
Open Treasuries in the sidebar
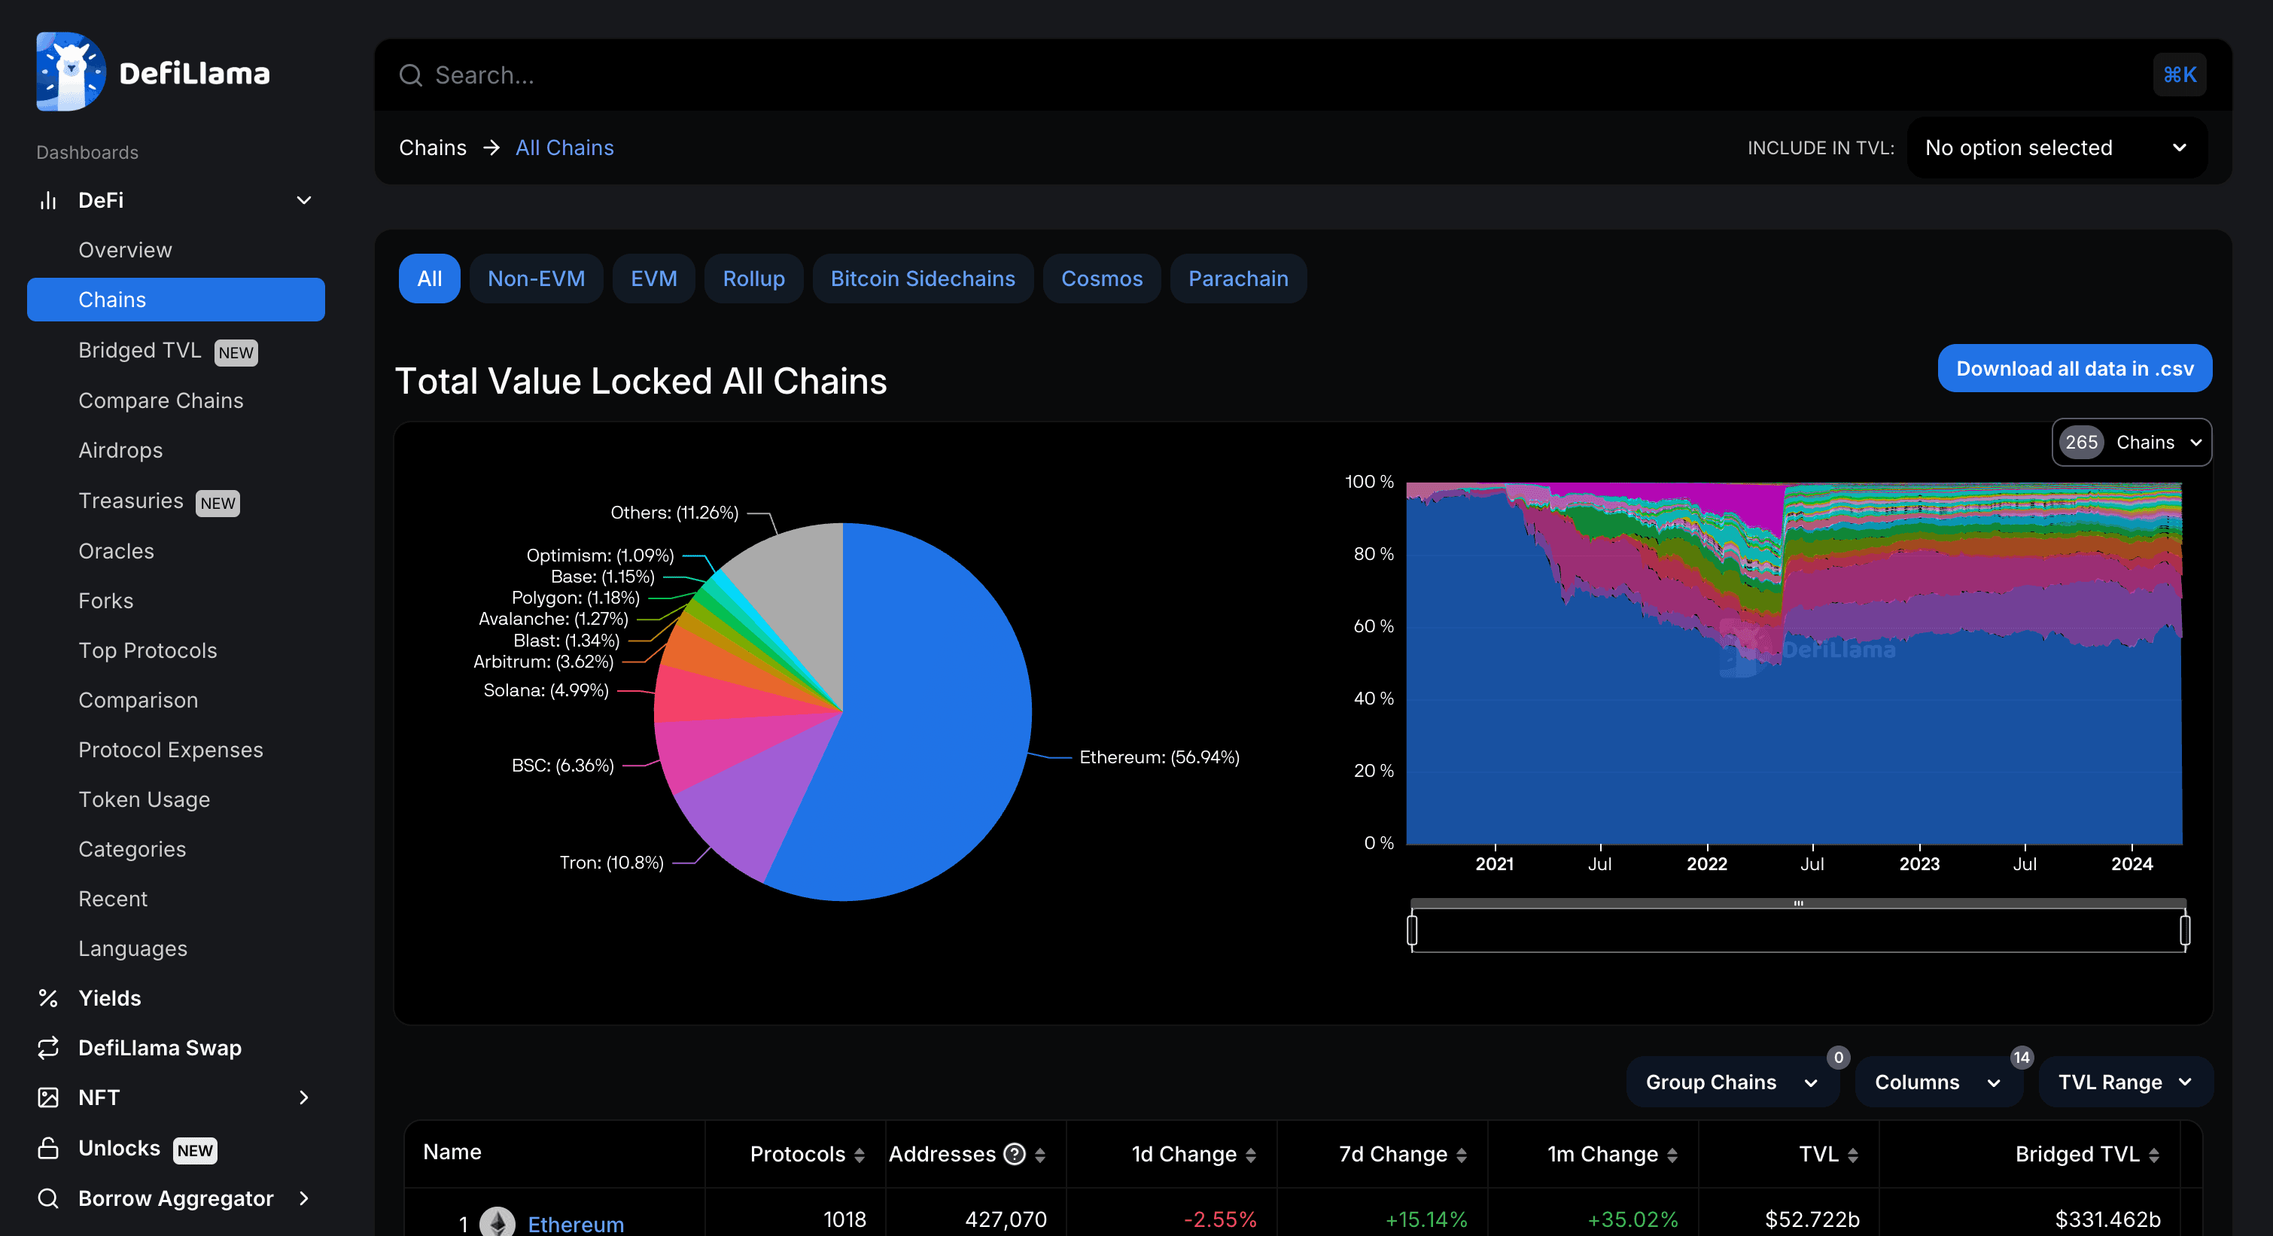click(131, 501)
